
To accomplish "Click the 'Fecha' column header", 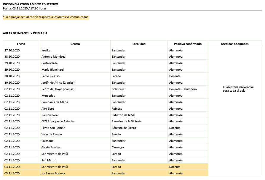I will (x=21, y=44).
